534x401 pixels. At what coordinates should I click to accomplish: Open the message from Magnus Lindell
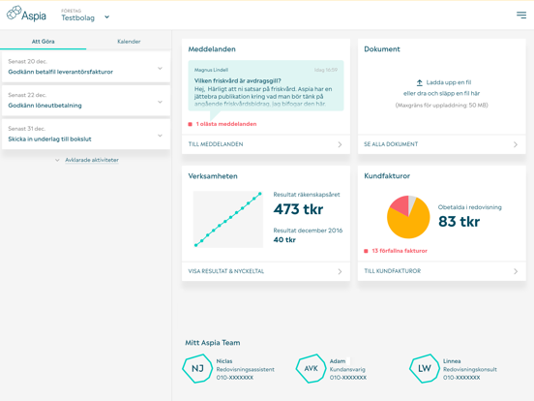(x=266, y=85)
